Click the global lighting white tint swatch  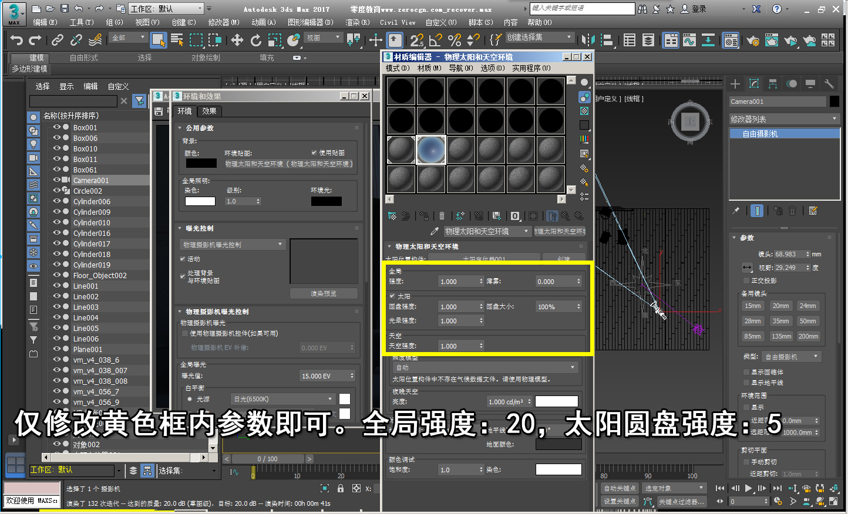[200, 201]
